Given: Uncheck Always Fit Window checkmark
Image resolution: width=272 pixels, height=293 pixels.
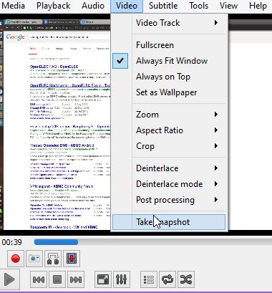Looking at the screenshot, I should (x=120, y=61).
